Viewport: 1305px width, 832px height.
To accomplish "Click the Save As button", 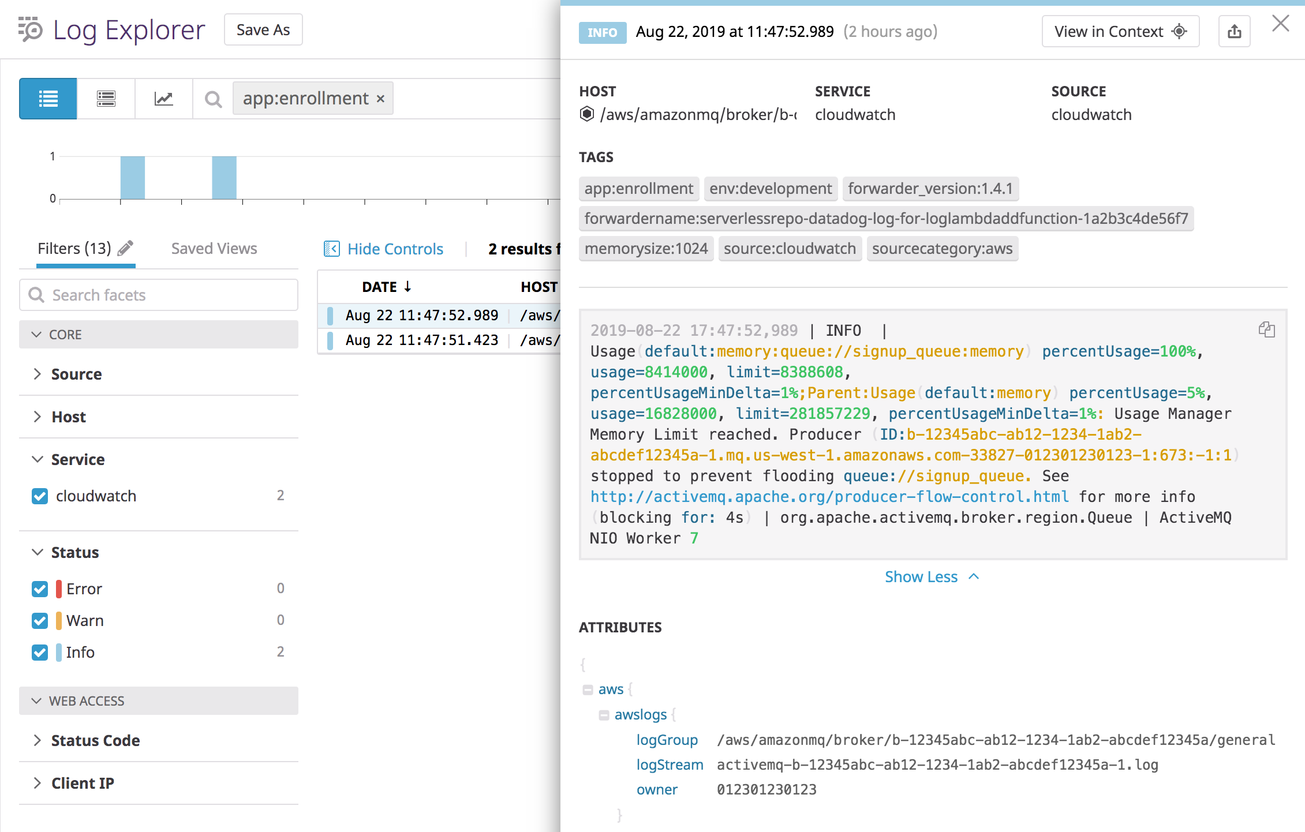I will click(263, 29).
